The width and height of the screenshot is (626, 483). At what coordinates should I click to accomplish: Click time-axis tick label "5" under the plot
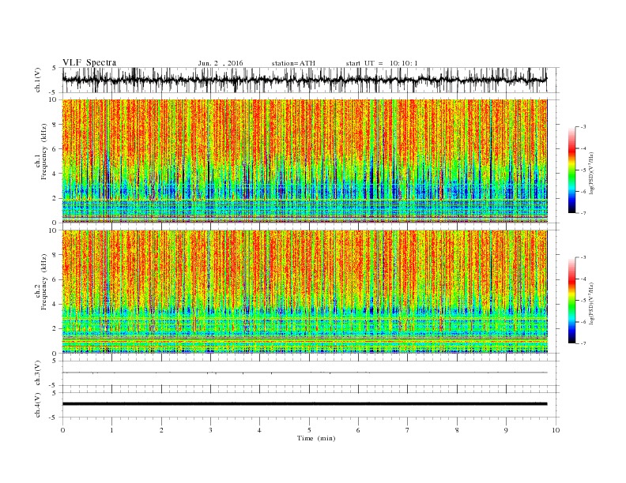tap(309, 430)
